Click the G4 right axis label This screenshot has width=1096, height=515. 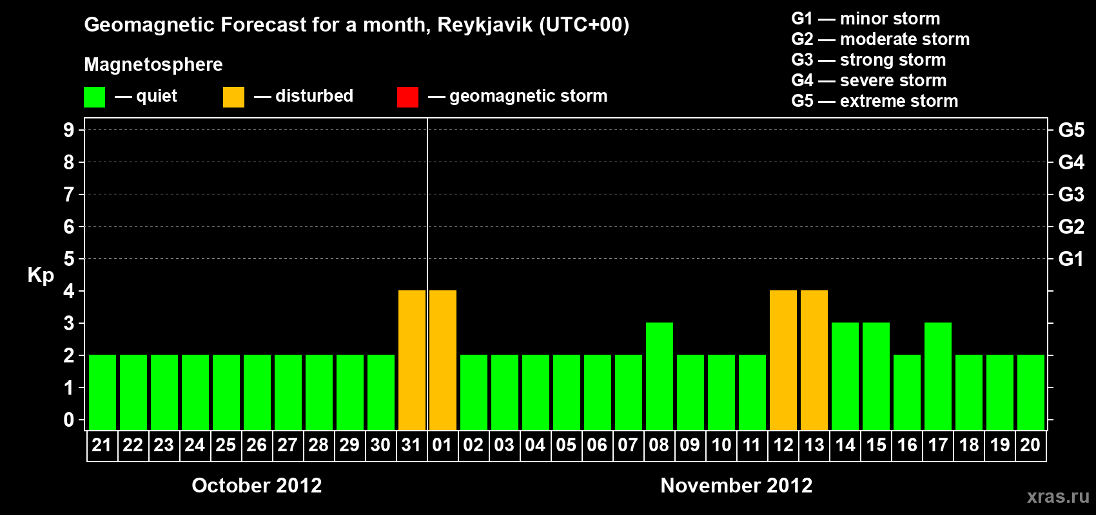pos(1071,162)
